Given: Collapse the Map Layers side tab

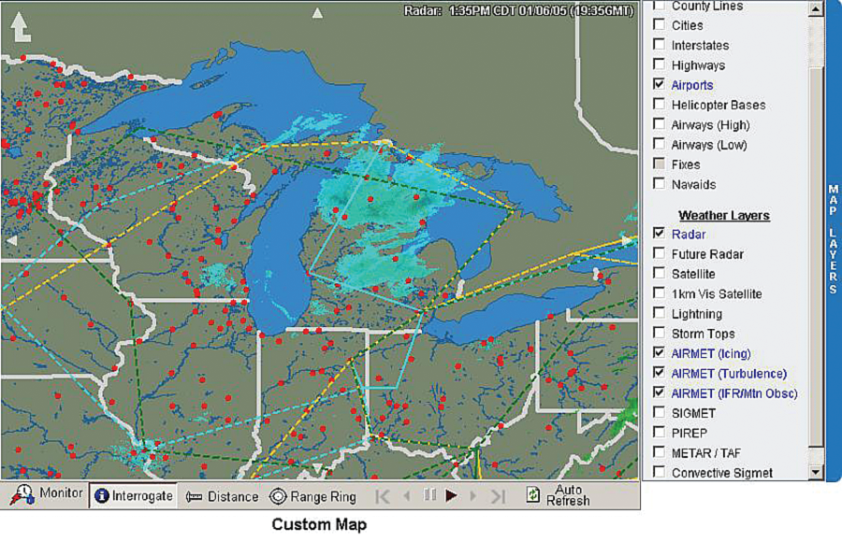Looking at the screenshot, I should pos(833,240).
